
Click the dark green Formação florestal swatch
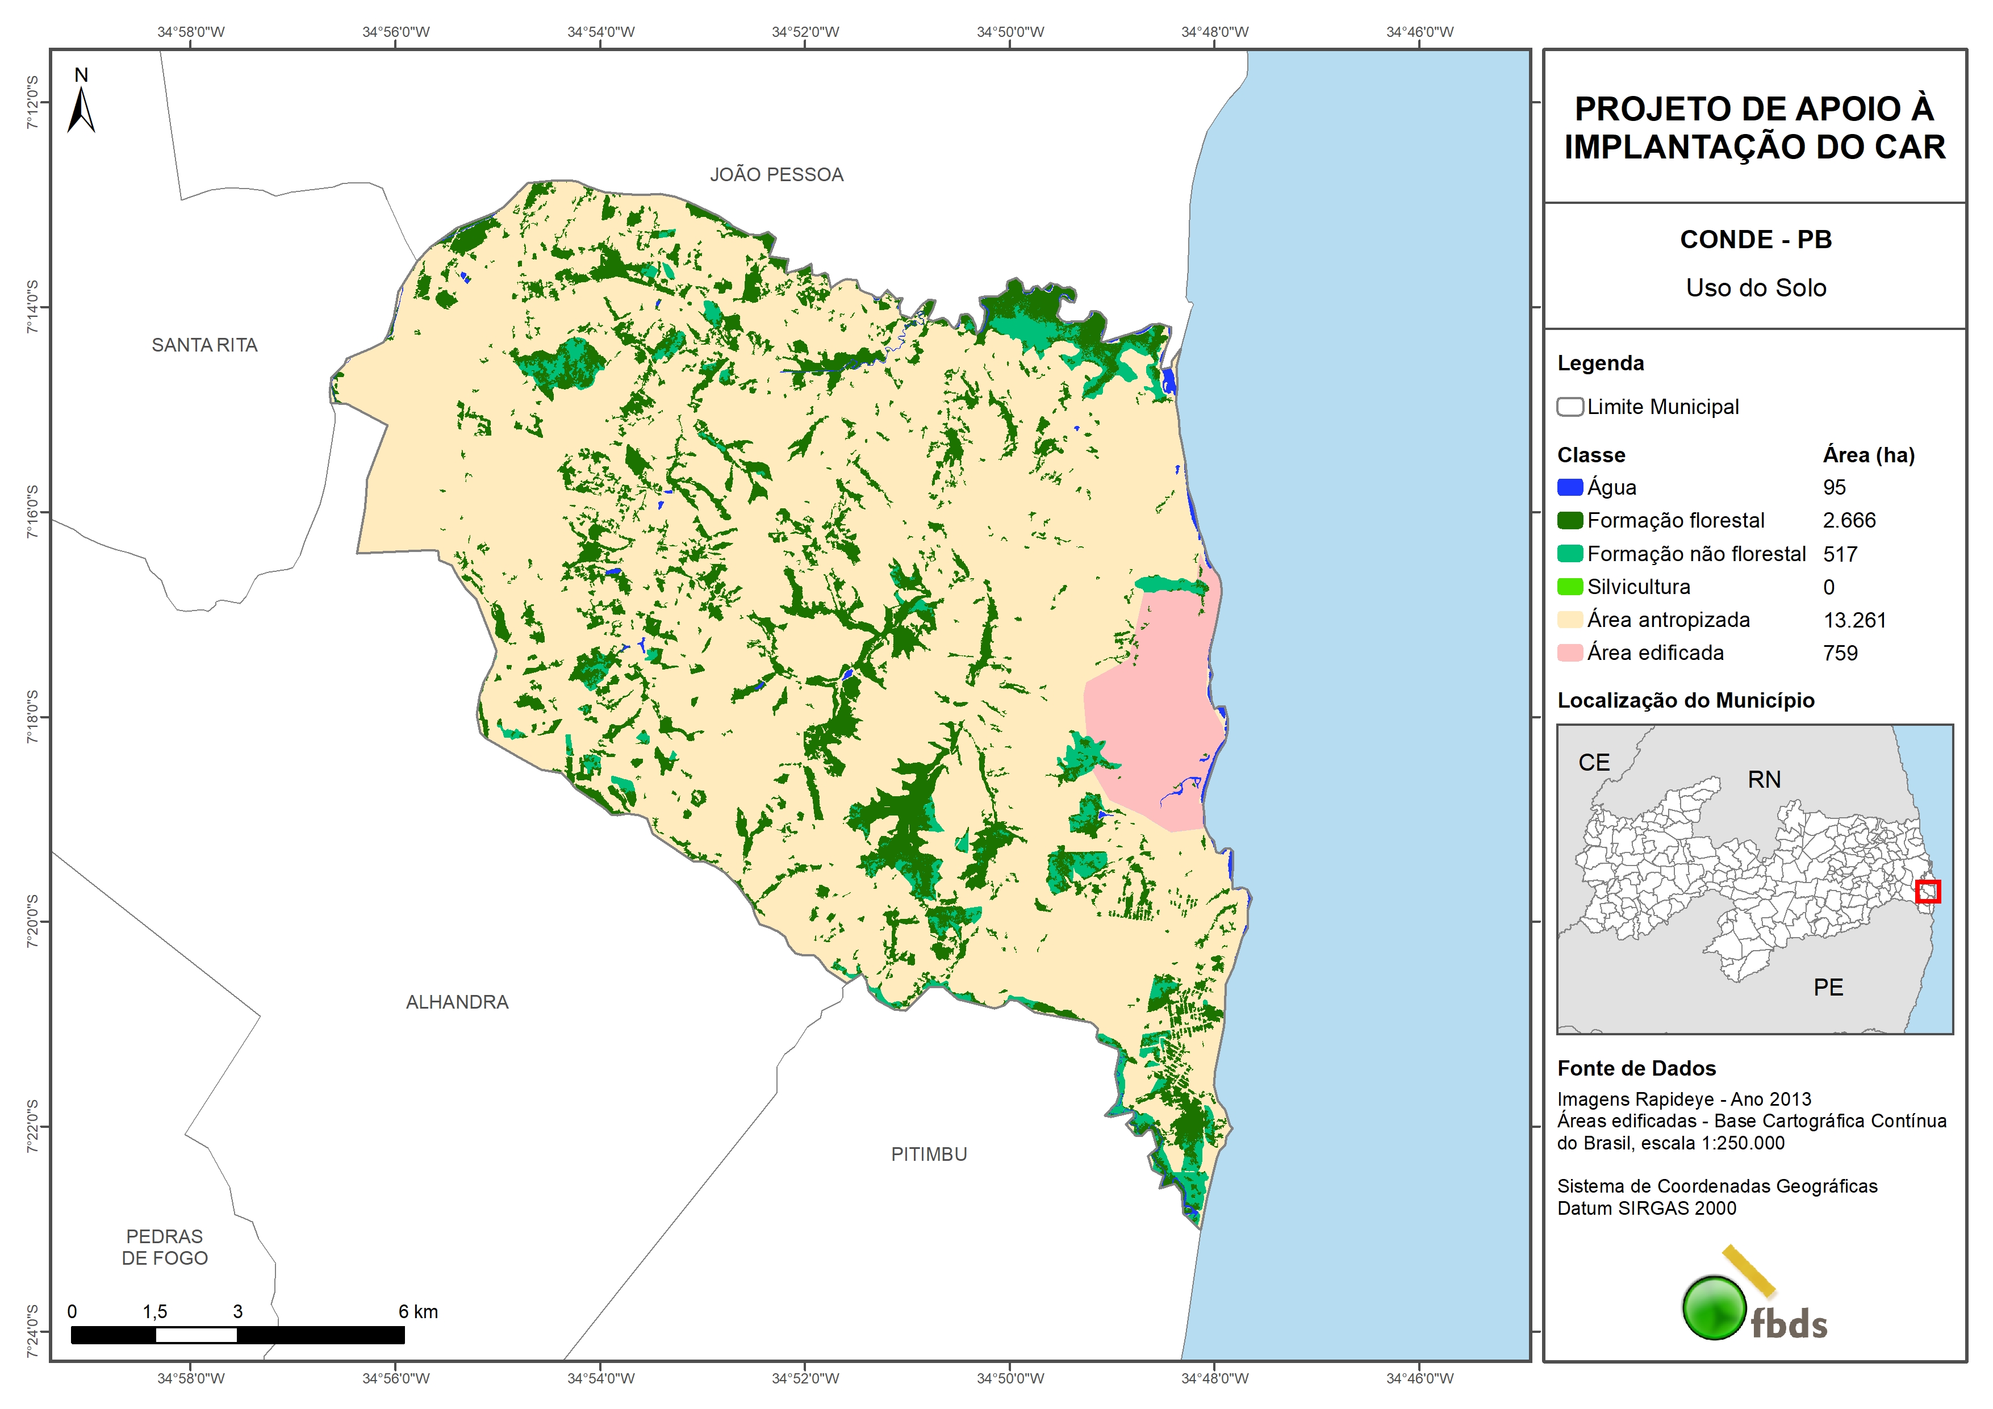click(1569, 521)
